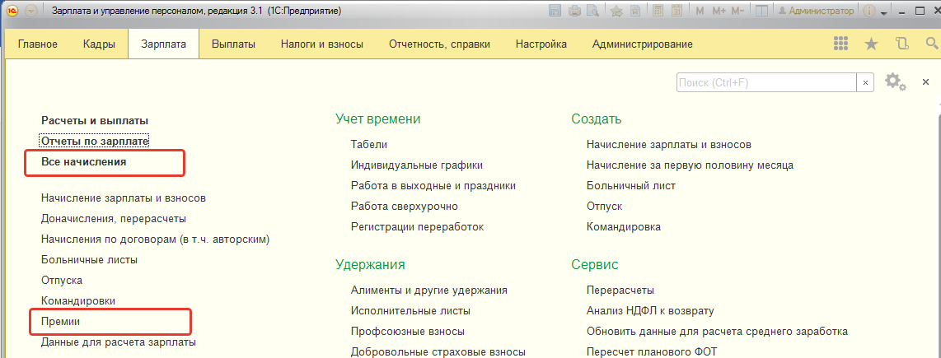Expand the 1C main menu dropdown arrow
Screen dimensions: 941x358
(30, 12)
